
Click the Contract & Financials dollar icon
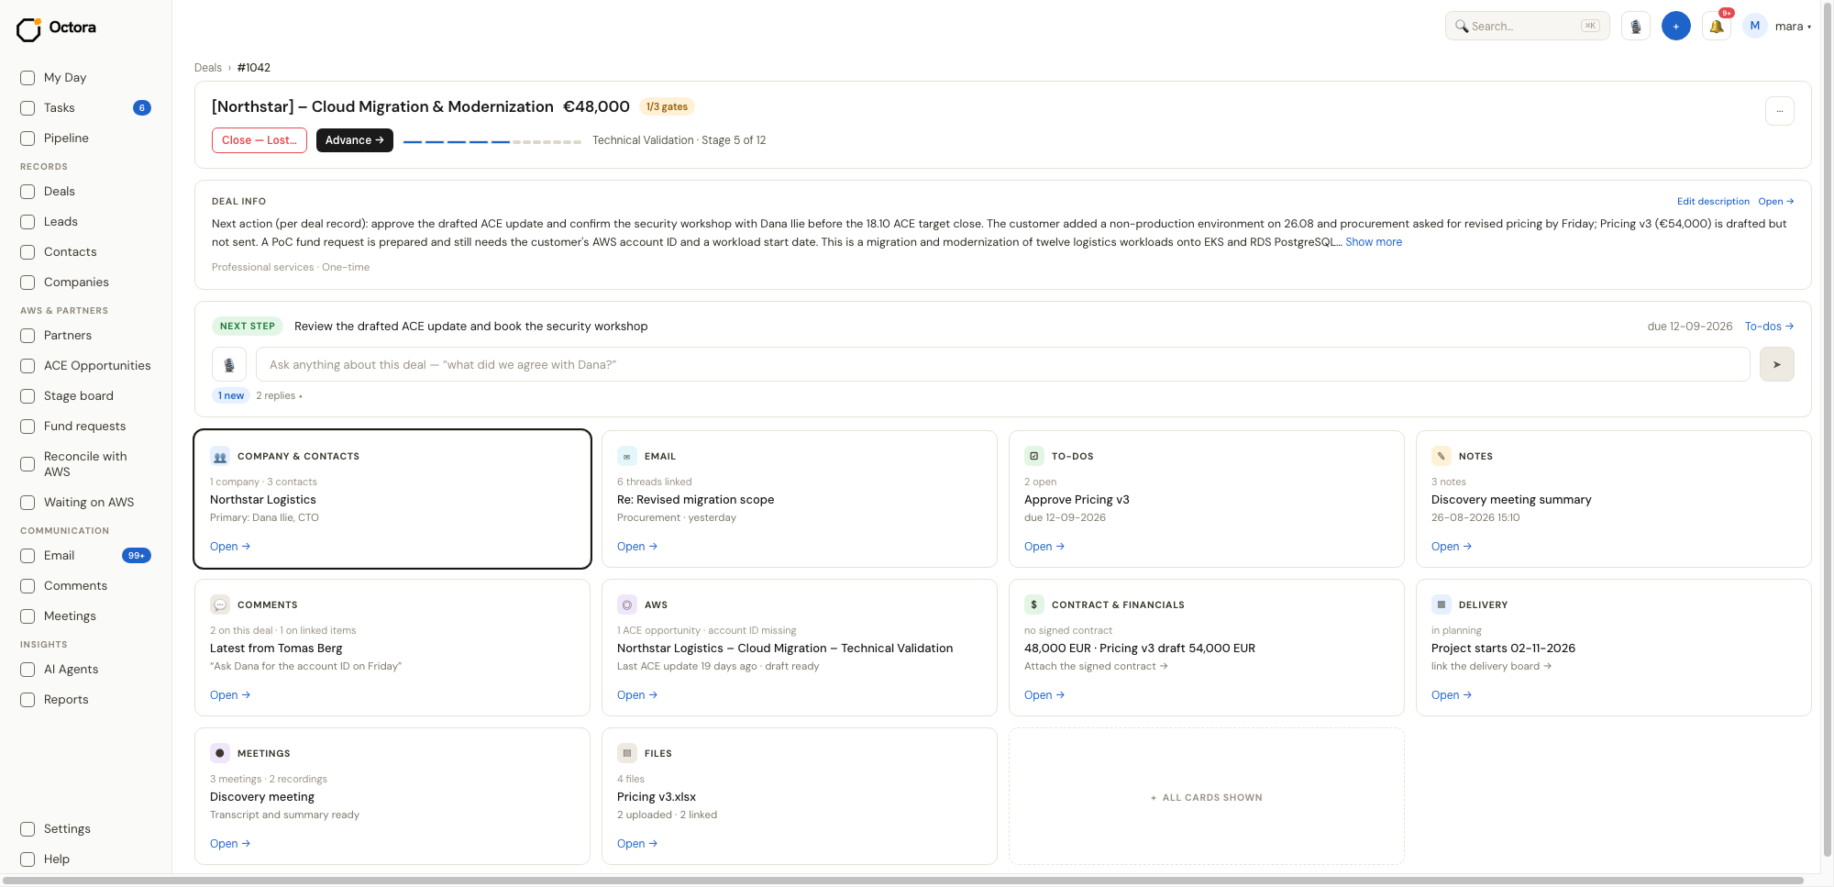[1034, 605]
